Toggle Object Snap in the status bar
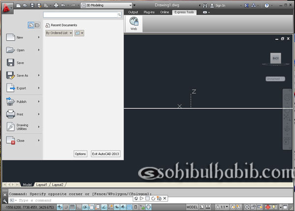295x211 pixels. point(91,207)
